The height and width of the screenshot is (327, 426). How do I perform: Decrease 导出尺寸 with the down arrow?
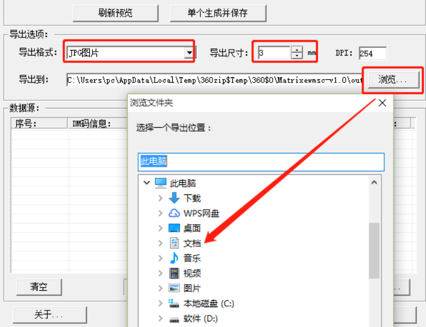pyautogui.click(x=297, y=56)
